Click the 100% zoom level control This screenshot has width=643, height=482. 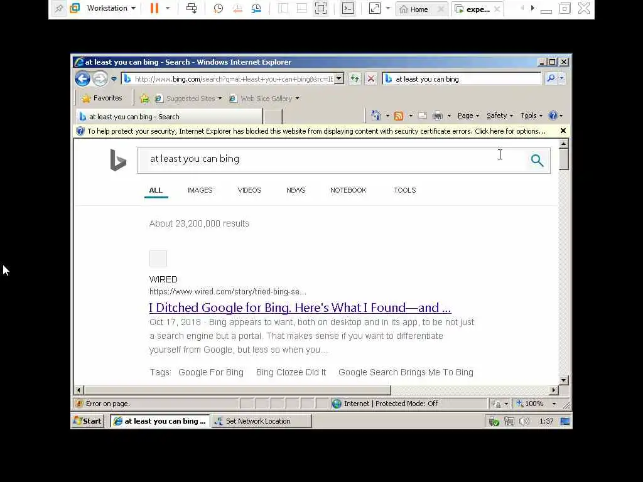click(536, 404)
